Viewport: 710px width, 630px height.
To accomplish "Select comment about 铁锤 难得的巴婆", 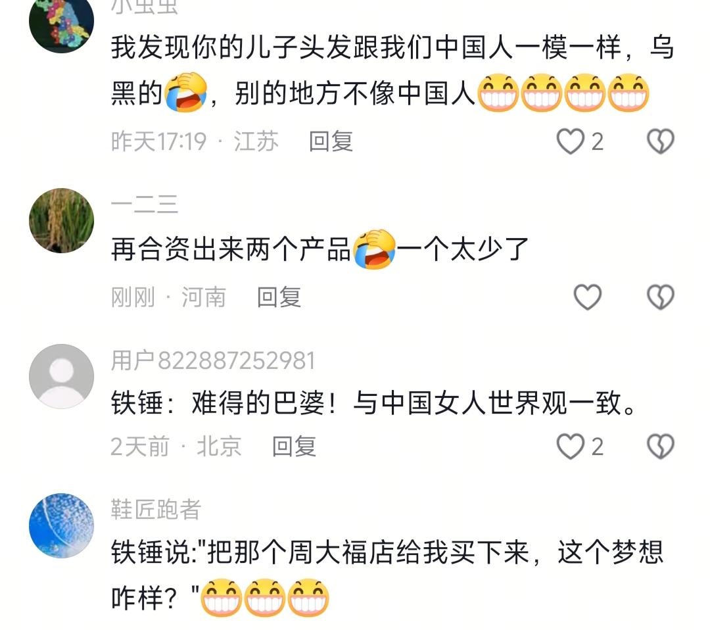I will coord(373,402).
